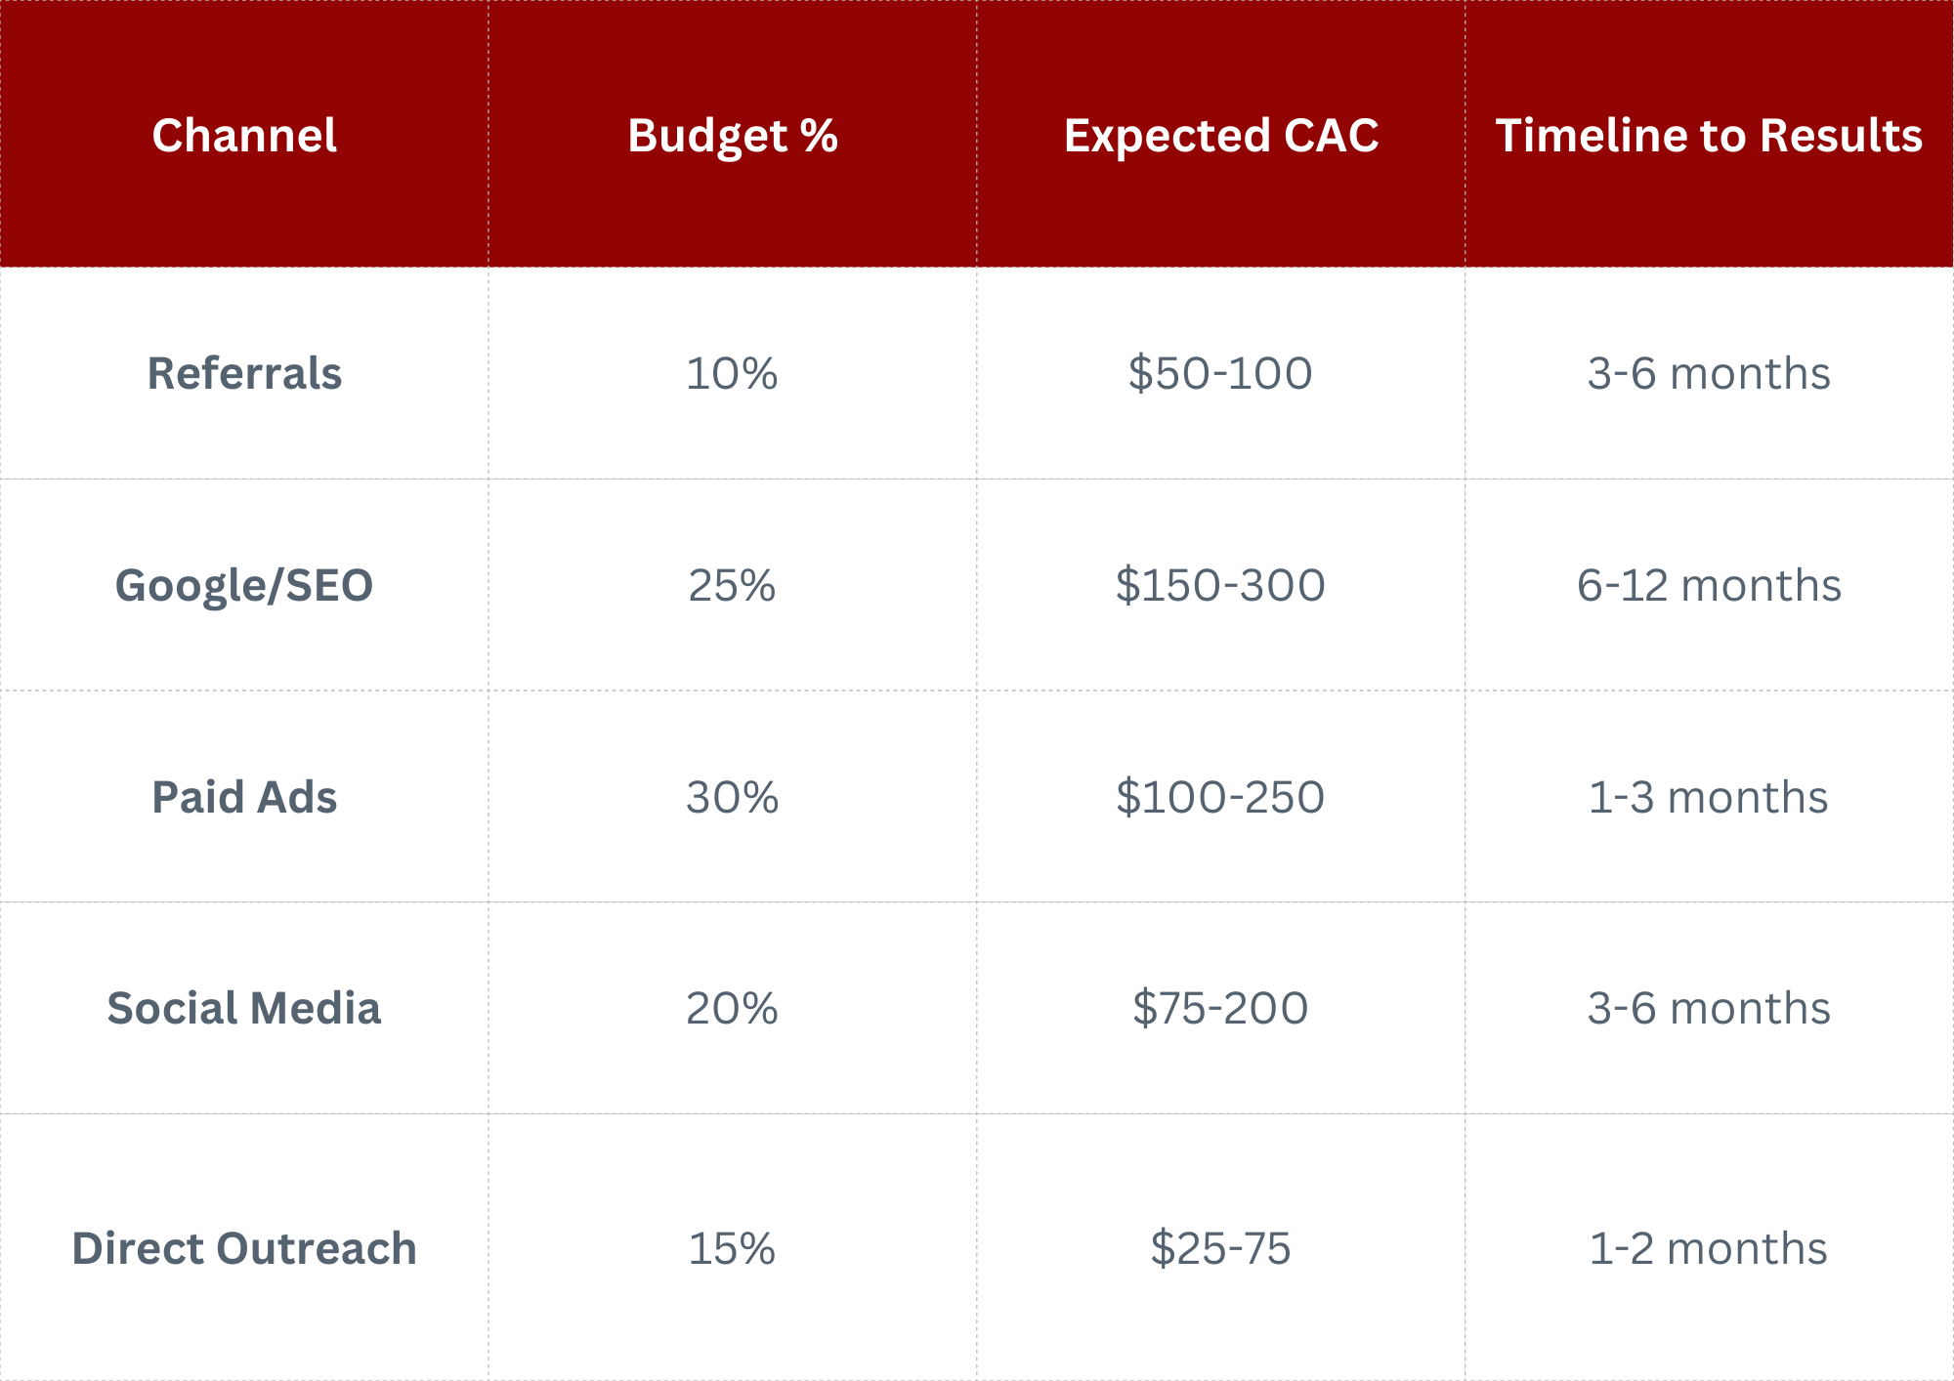The image size is (1954, 1381).
Task: Select the Social Media row label
Action: click(x=244, y=1008)
